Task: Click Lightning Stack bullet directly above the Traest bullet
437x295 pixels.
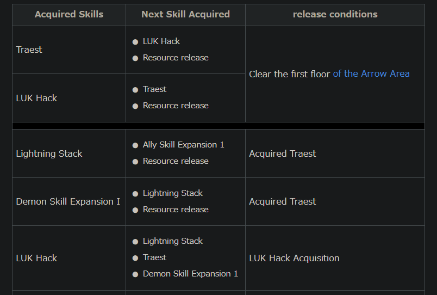Action: coord(172,241)
